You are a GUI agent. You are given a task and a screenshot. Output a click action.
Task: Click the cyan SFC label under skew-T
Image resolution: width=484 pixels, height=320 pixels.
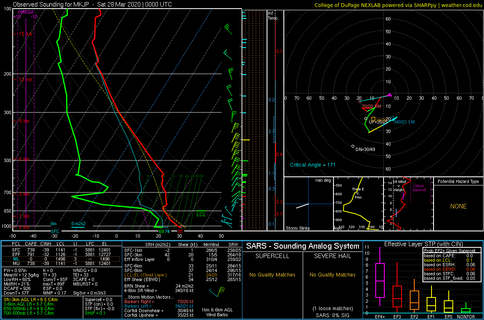(55, 231)
